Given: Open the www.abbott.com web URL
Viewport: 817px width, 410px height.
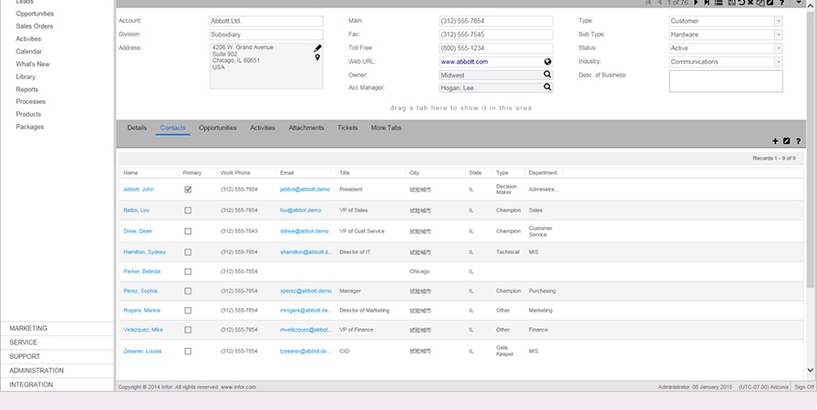Looking at the screenshot, I should point(464,61).
